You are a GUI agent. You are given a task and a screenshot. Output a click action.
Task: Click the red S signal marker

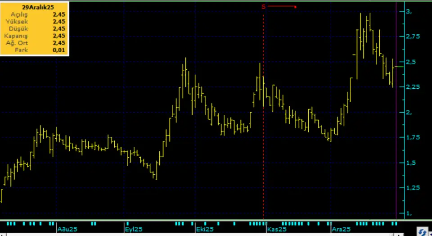(x=263, y=7)
